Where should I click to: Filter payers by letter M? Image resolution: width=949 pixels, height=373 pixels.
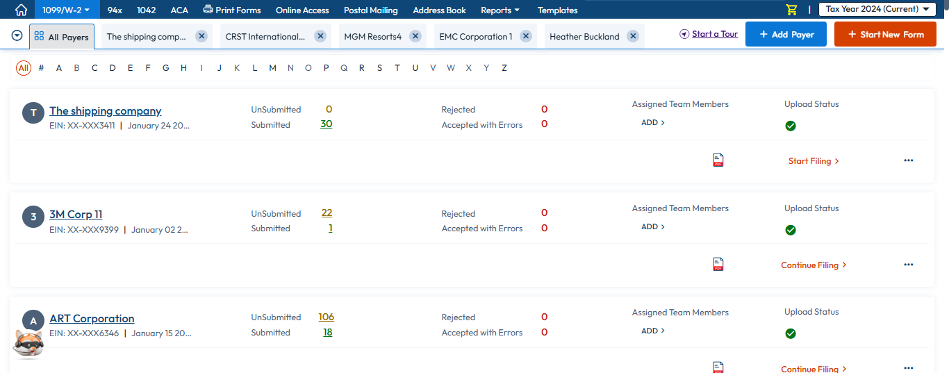coord(272,67)
